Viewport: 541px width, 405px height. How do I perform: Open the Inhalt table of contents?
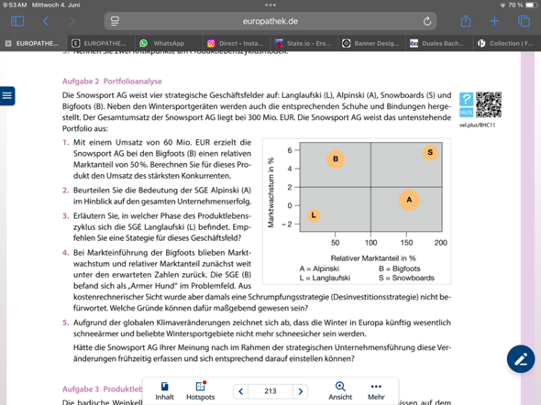point(164,391)
